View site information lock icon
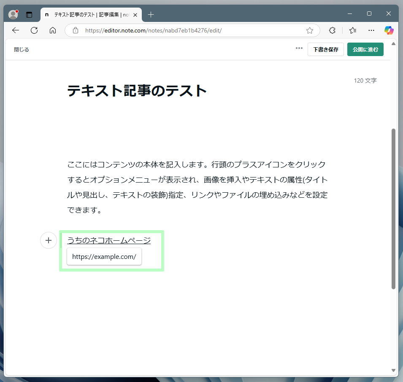Screen dimensions: 403x382 pyautogui.click(x=76, y=30)
